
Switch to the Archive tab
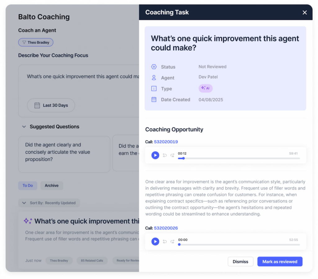point(52,185)
